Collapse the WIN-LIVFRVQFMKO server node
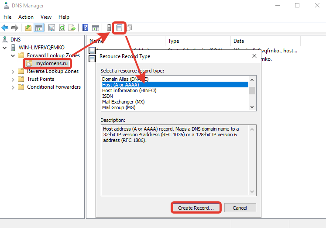Screen dimensions: 326x228 (x=4, y=48)
